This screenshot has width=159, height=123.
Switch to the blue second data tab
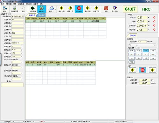[x=41, y=15]
